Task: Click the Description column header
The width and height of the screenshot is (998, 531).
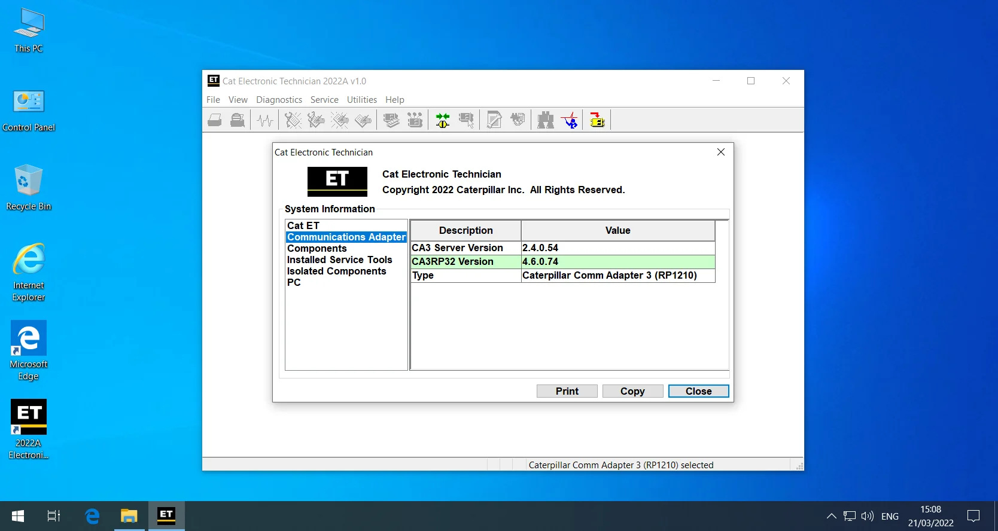Action: [466, 230]
